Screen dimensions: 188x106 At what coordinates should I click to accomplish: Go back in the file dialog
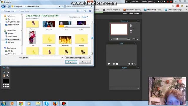point(3,6)
